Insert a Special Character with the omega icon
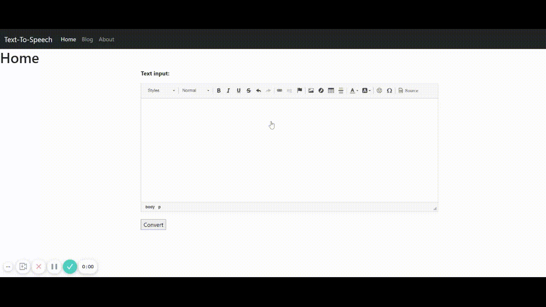This screenshot has width=546, height=307. [389, 90]
